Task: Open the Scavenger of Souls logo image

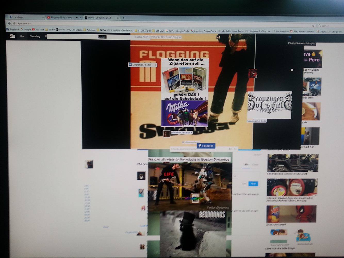Action: tap(269, 105)
